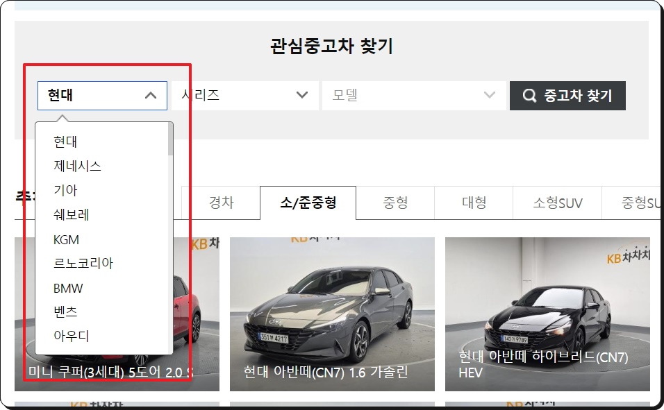The height and width of the screenshot is (410, 664).
Task: Select 쉐보레 from the manufacturer list
Action: [71, 214]
